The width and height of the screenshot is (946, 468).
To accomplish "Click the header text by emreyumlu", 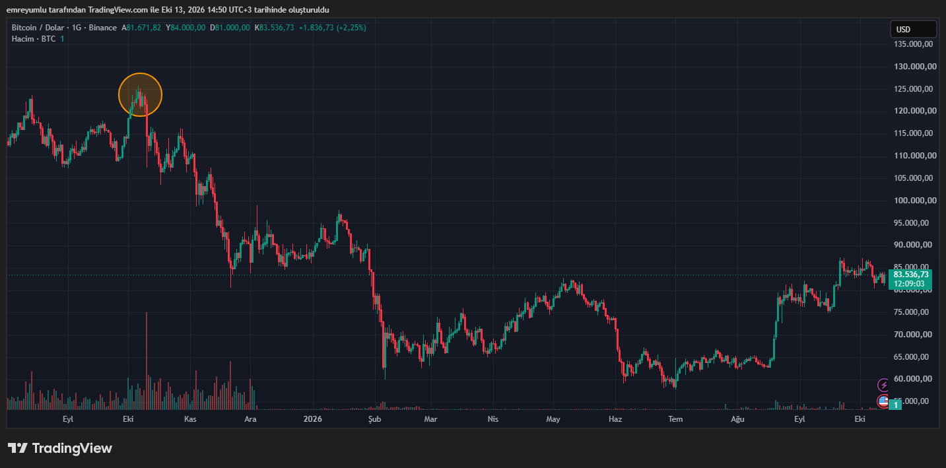I will coord(168,10).
